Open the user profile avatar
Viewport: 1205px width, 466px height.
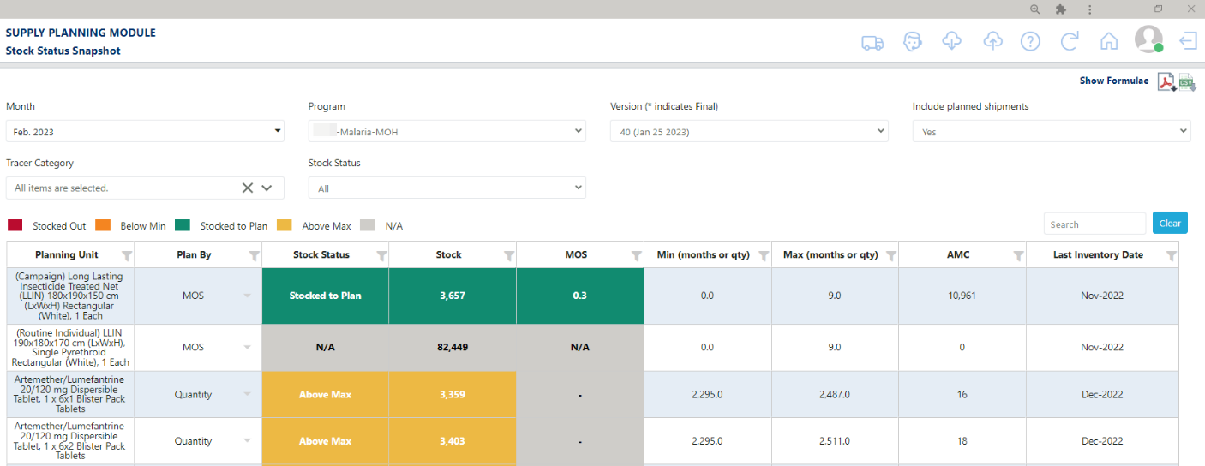(1148, 39)
